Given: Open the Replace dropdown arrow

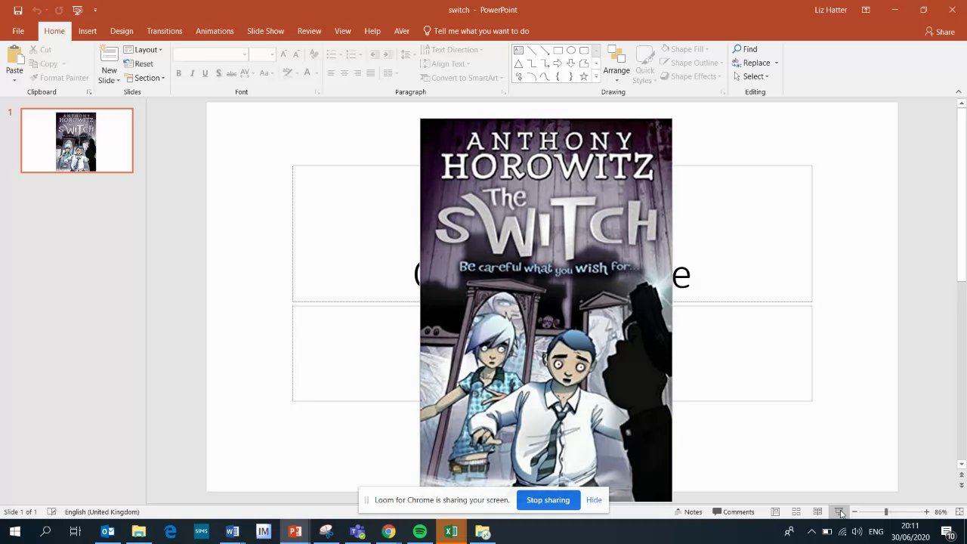Looking at the screenshot, I should [x=776, y=63].
